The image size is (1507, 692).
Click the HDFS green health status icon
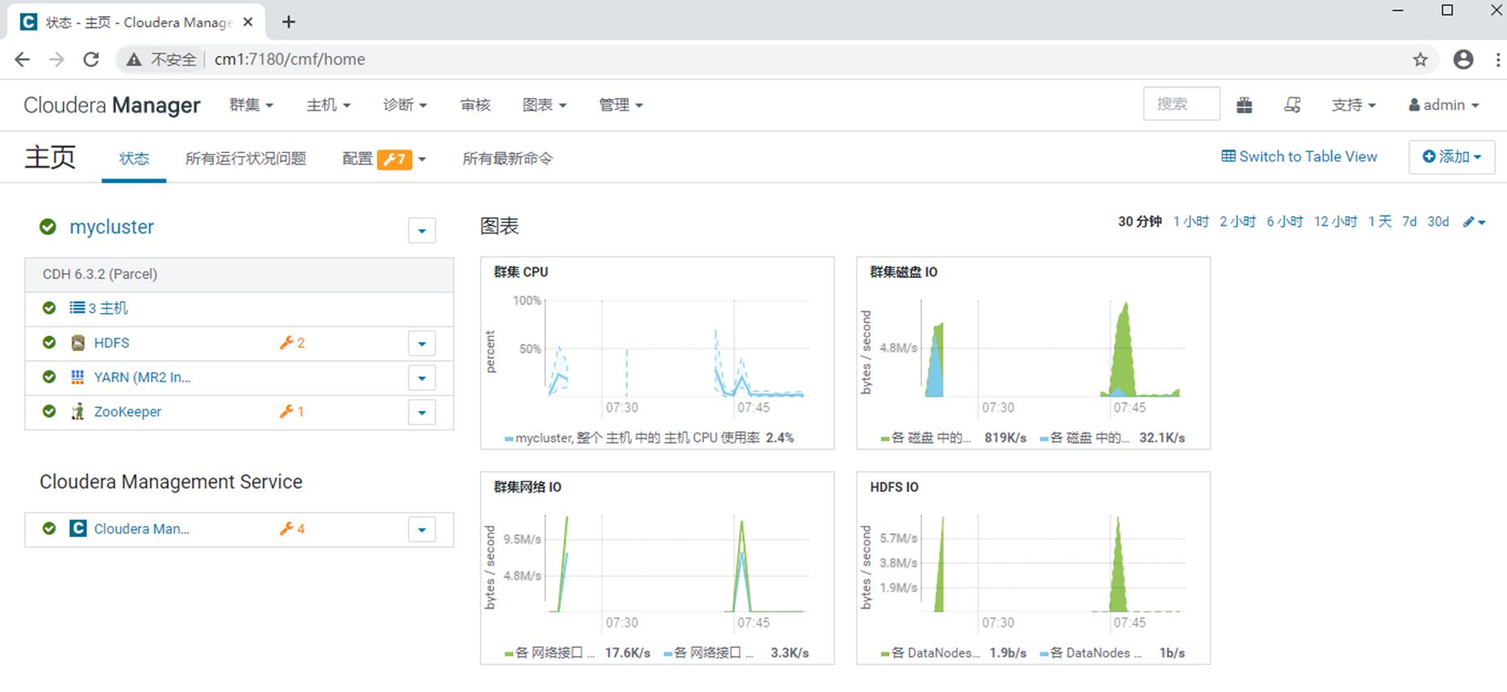[49, 343]
